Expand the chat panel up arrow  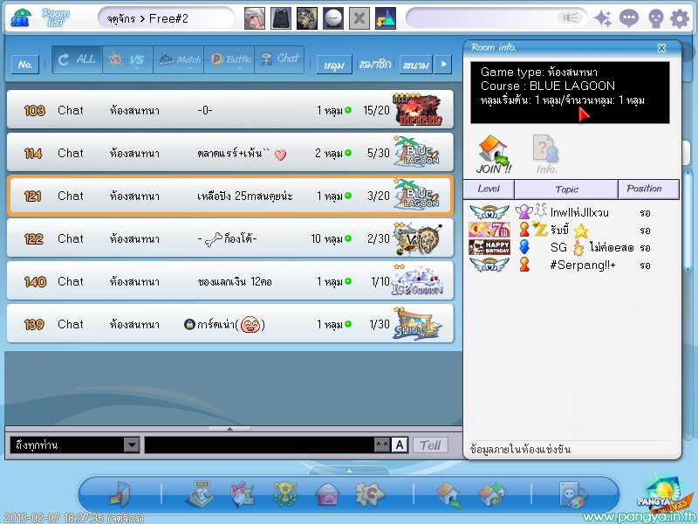coord(229,429)
